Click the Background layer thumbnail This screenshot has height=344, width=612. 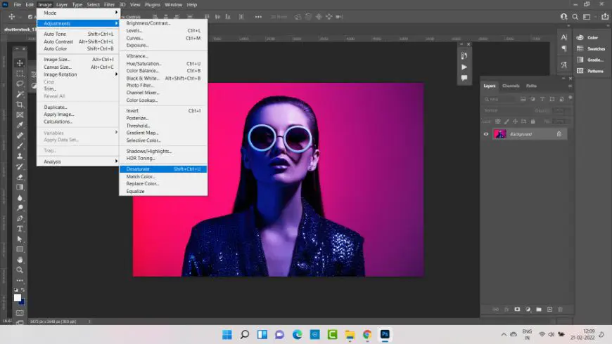tap(499, 134)
